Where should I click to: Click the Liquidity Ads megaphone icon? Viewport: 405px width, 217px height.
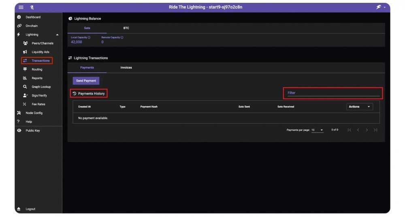(25, 52)
